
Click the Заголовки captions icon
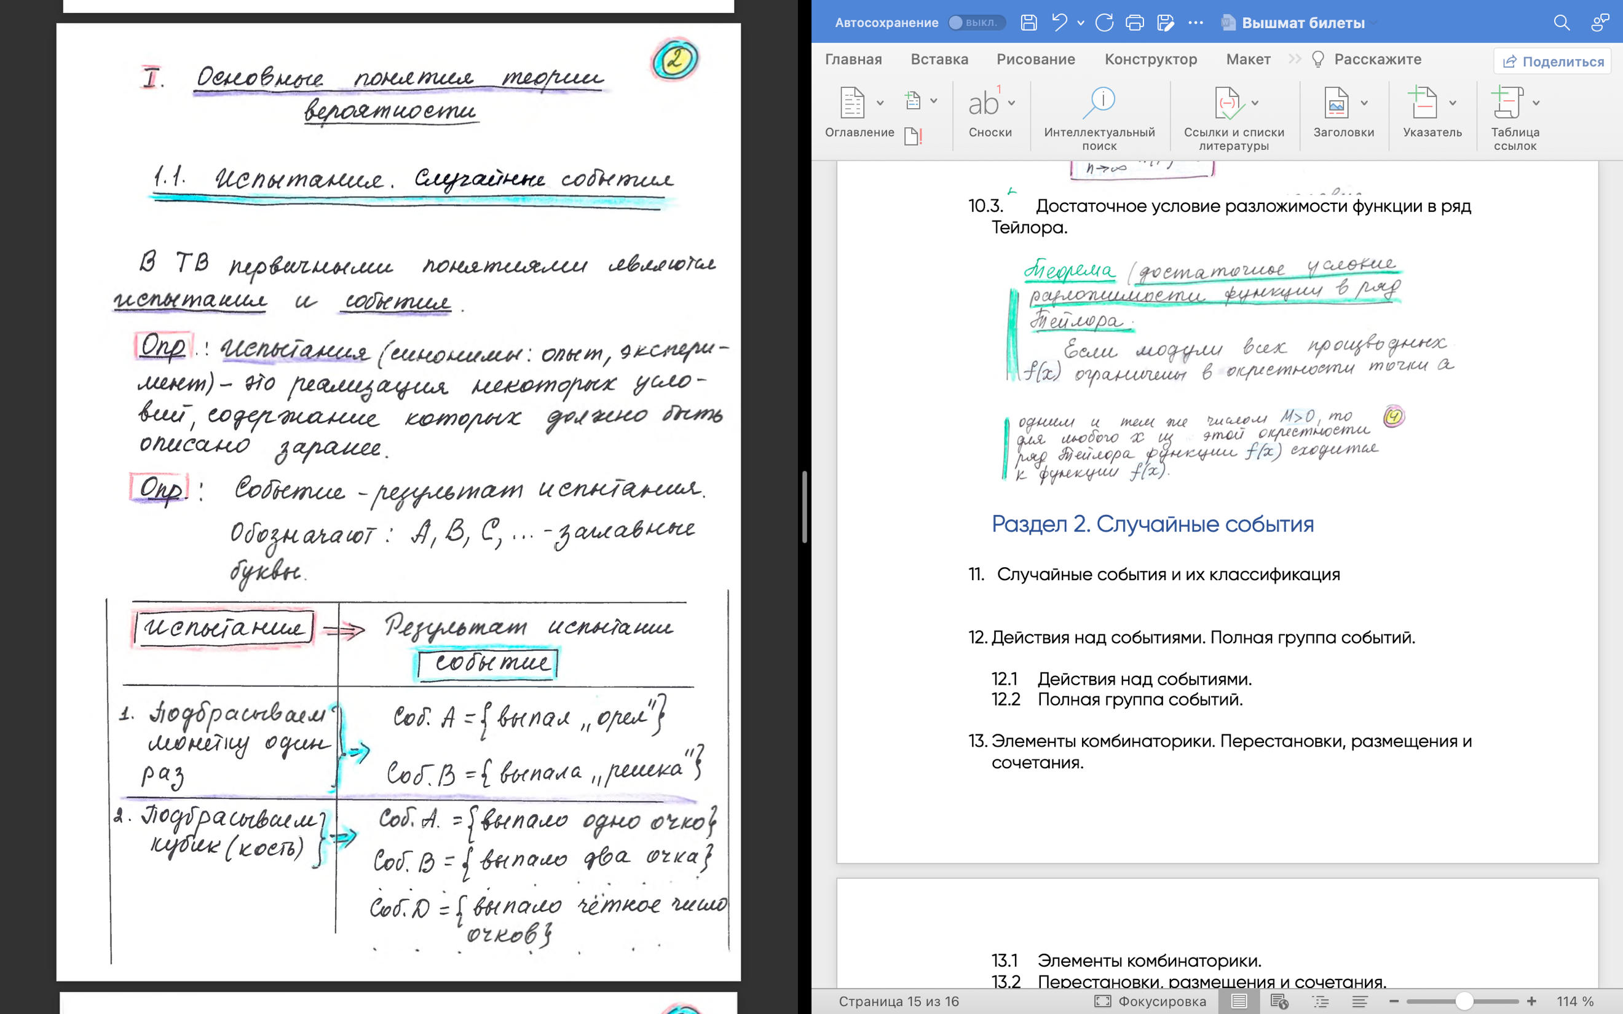1336,103
